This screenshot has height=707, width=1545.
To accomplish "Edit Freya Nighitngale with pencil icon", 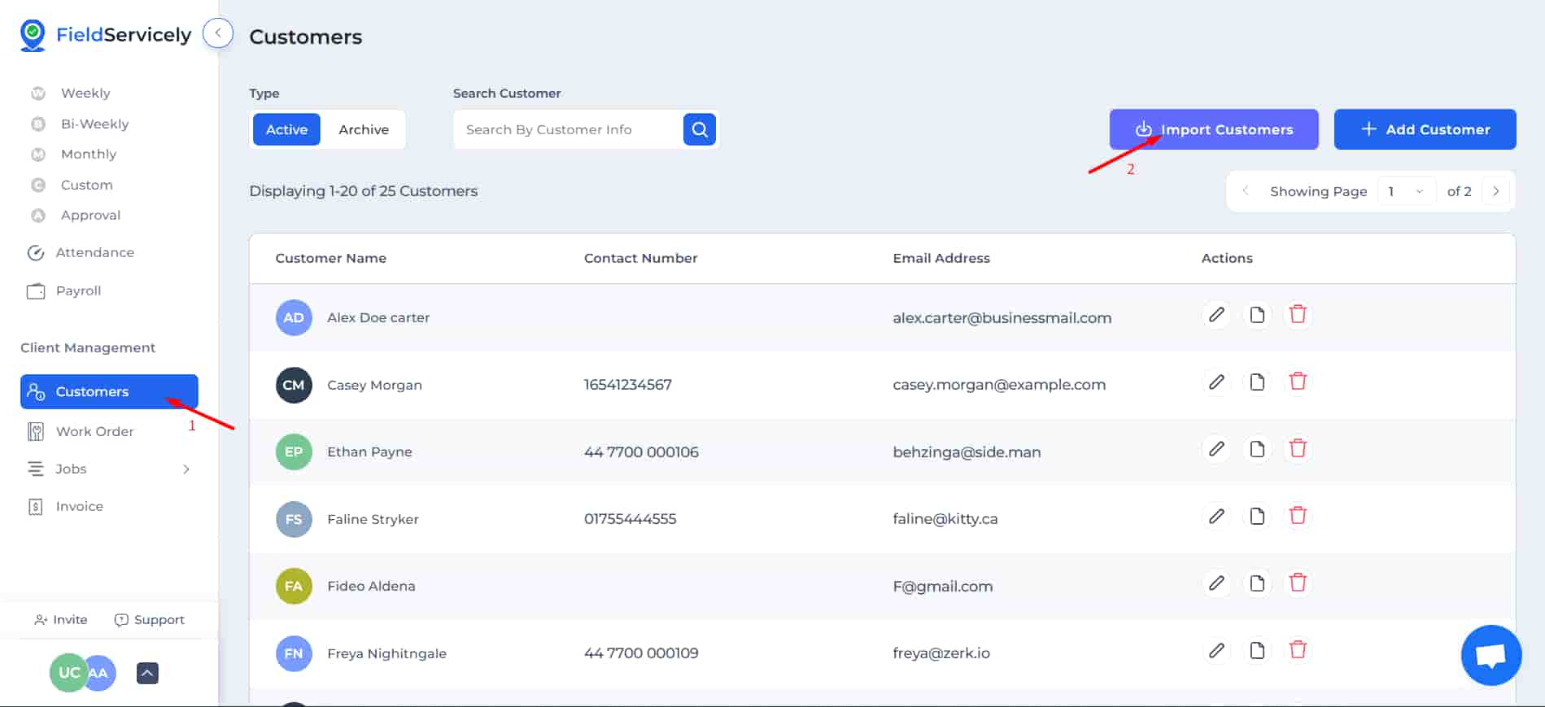I will pyautogui.click(x=1216, y=651).
